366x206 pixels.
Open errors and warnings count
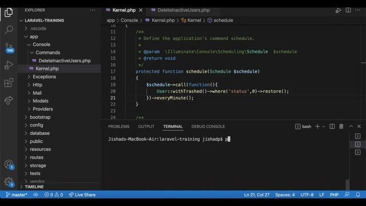pos(54,195)
